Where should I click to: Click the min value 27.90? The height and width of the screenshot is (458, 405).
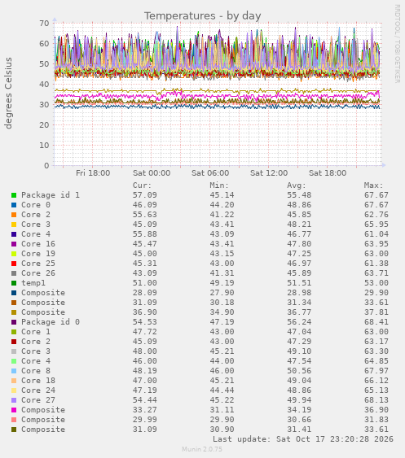click(222, 293)
